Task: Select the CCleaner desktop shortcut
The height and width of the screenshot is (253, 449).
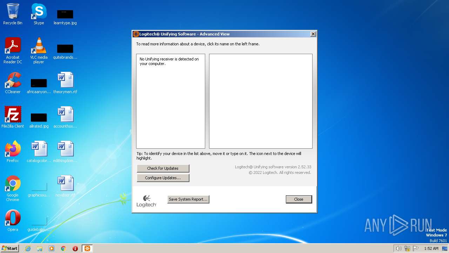Action: 13,83
